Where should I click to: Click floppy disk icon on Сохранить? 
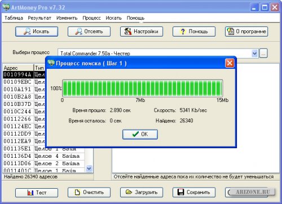tap(180, 192)
